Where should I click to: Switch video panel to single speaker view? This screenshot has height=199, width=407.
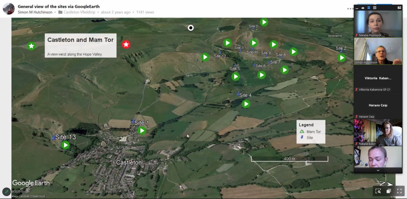coord(363,8)
